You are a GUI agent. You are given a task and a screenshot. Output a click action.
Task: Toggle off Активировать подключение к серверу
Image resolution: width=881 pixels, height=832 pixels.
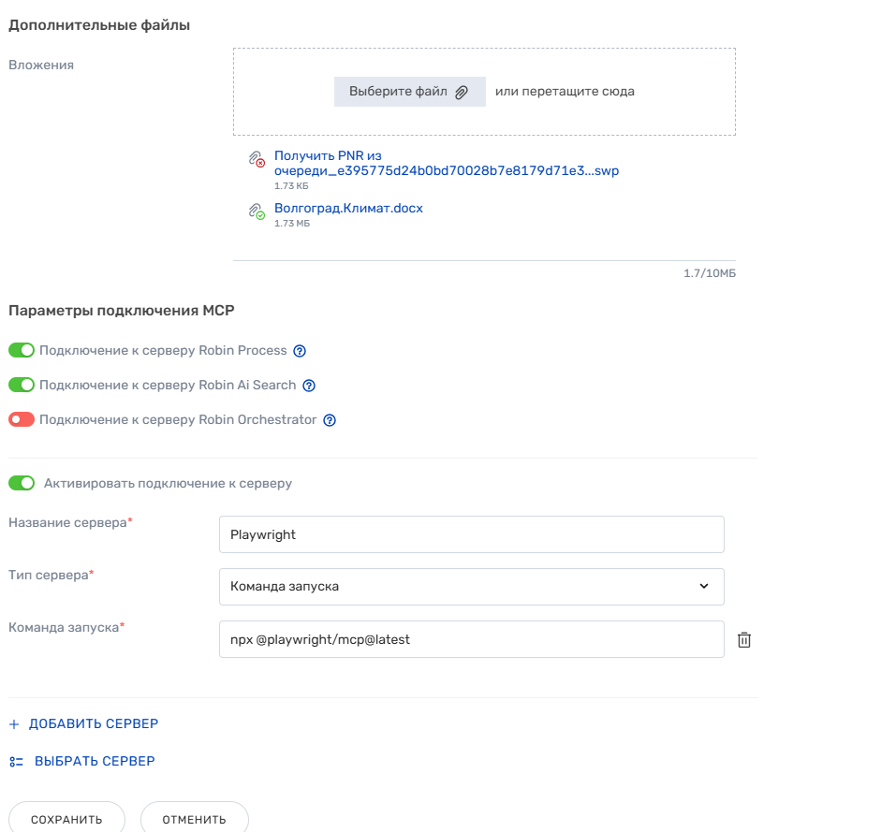pos(22,484)
